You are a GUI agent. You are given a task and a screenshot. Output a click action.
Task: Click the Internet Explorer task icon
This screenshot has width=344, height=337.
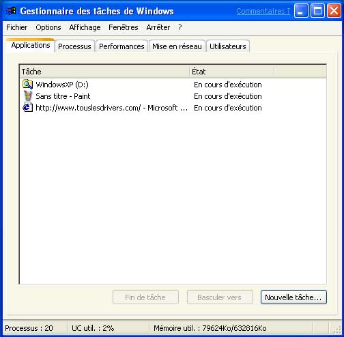27,107
